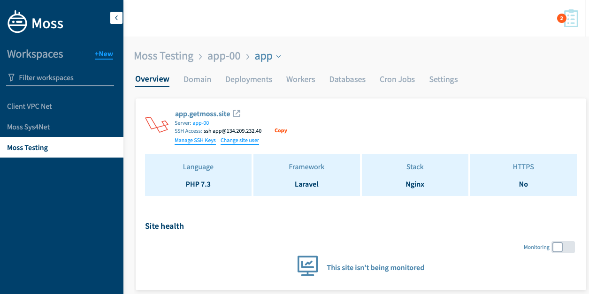Click the PHP 7.3 language value

point(198,184)
